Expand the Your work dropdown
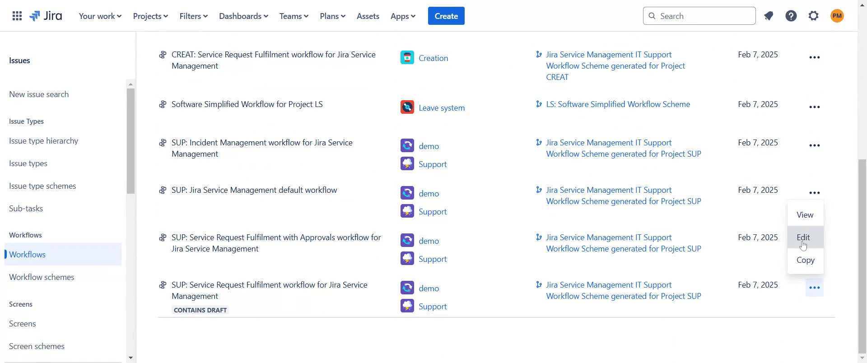This screenshot has height=363, width=867. 100,16
